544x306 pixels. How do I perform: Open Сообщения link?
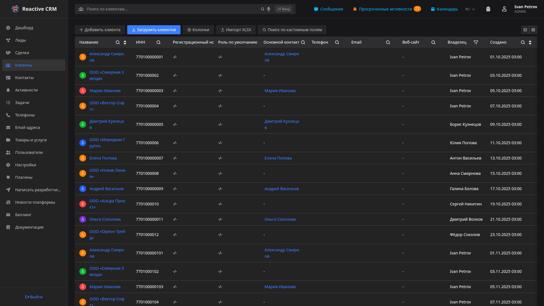(x=328, y=9)
